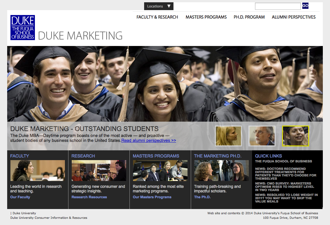330x225 pixels.
Task: Click 'Generating new consumer and strategic insights' text
Action: pyautogui.click(x=98, y=189)
